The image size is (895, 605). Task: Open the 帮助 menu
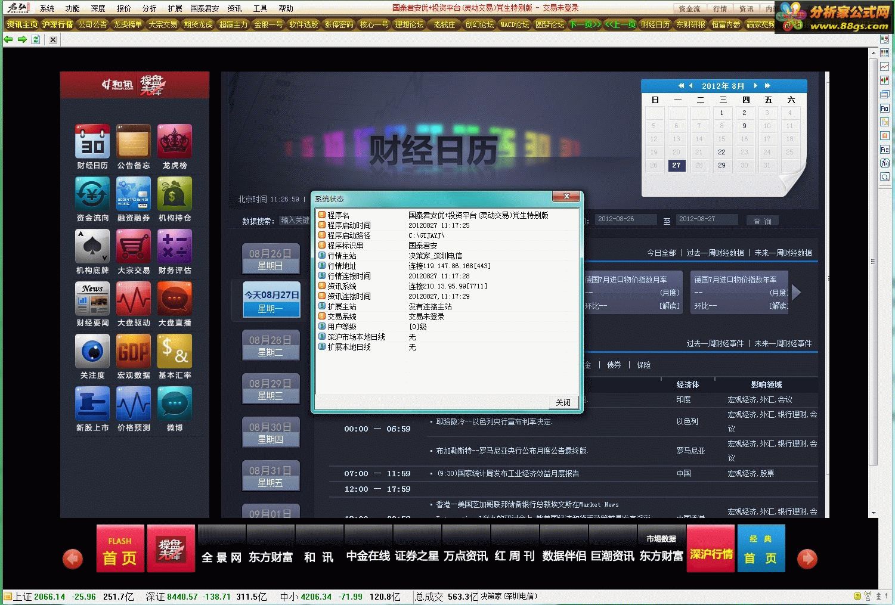(286, 8)
